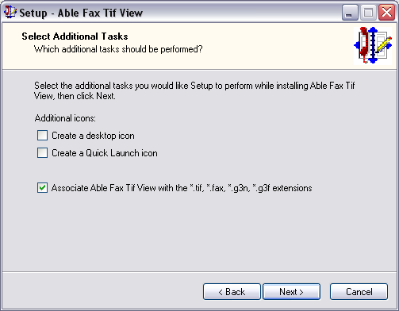Click the "Setup - Able Fax Tif View" title text
The image size is (399, 311).
pyautogui.click(x=81, y=13)
